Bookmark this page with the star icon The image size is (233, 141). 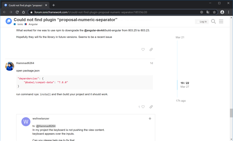coord(214,12)
